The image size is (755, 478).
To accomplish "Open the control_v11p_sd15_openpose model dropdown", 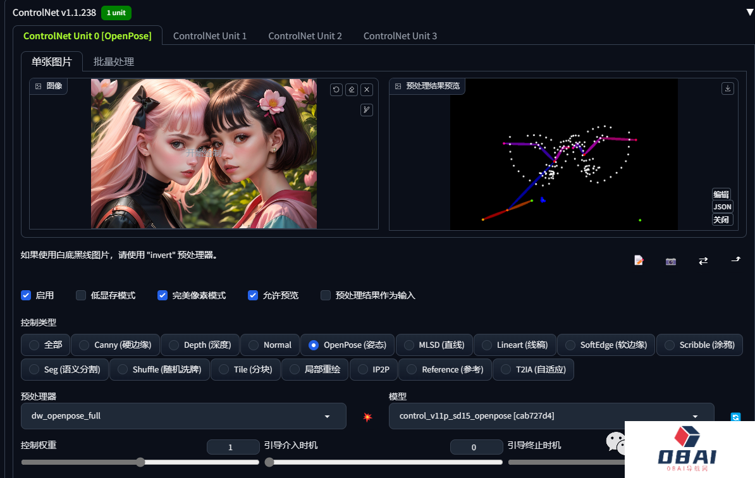I will (551, 416).
